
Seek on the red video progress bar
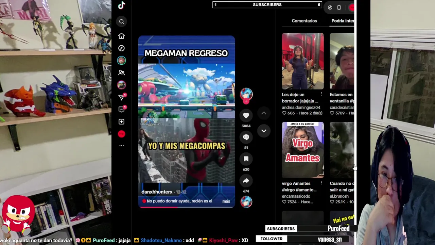point(186,207)
